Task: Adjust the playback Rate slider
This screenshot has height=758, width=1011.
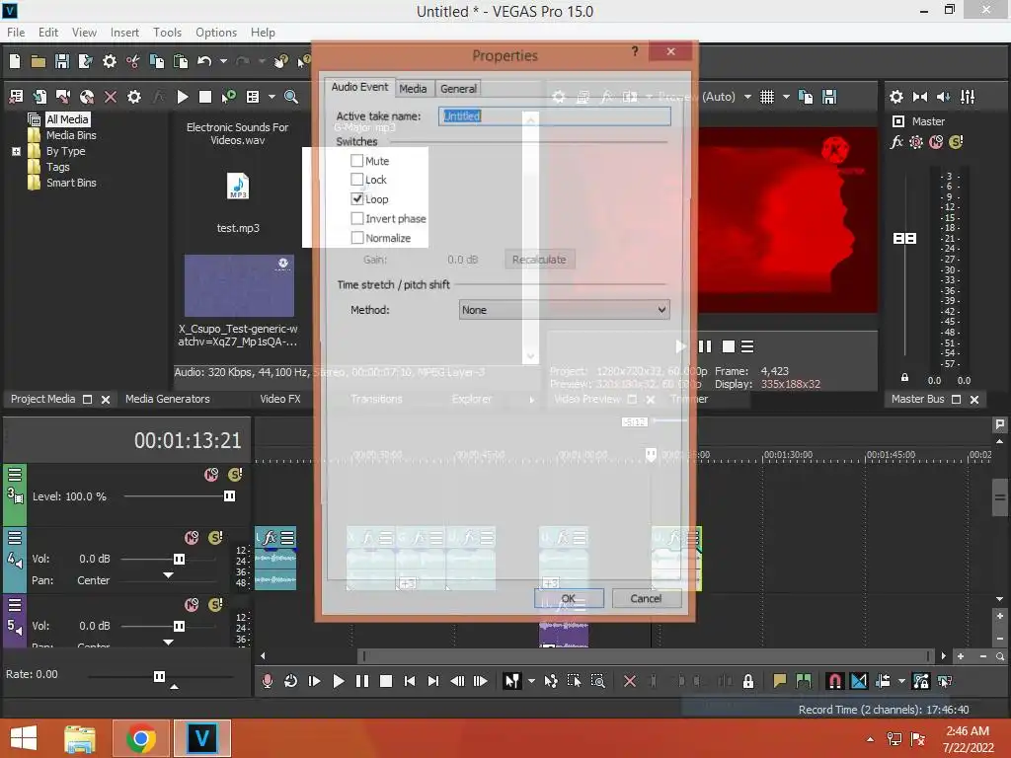Action: [x=159, y=676]
